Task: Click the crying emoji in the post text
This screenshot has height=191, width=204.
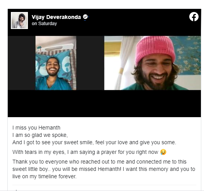Action: (163, 152)
